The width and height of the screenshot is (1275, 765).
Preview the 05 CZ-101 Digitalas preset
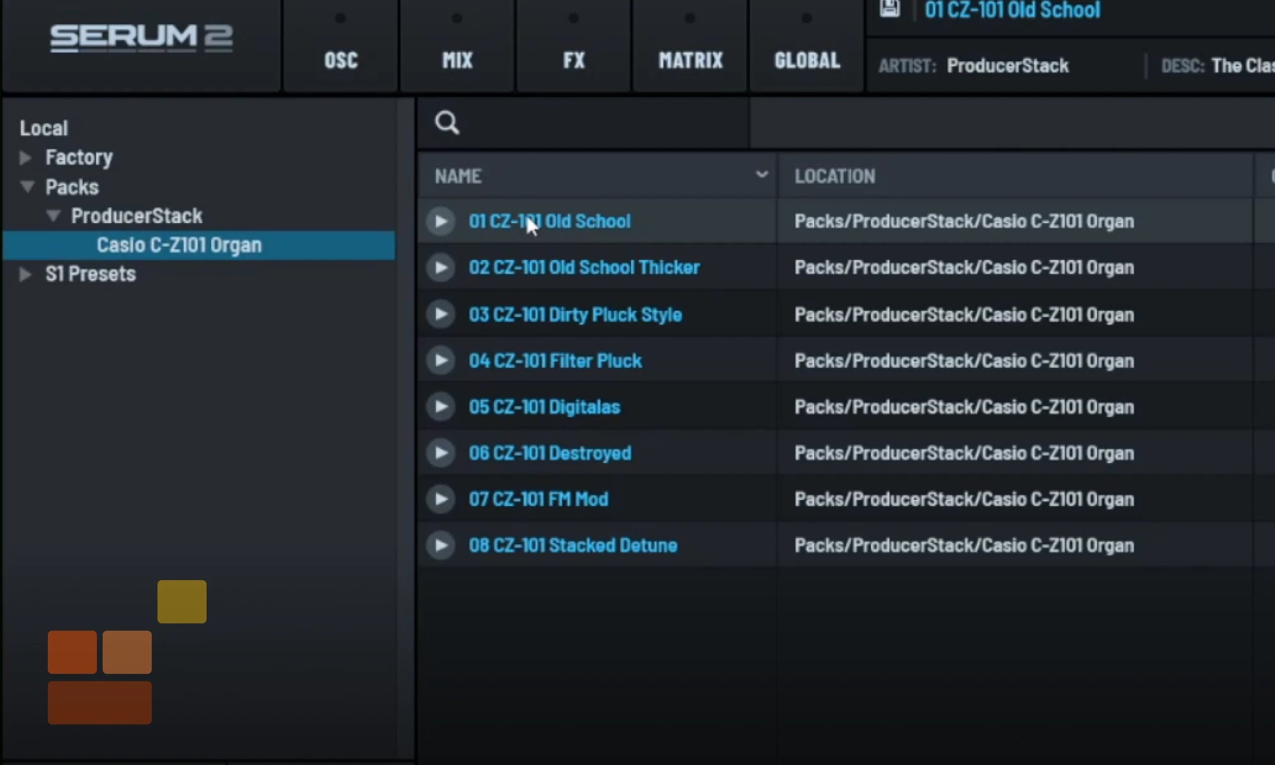point(441,407)
